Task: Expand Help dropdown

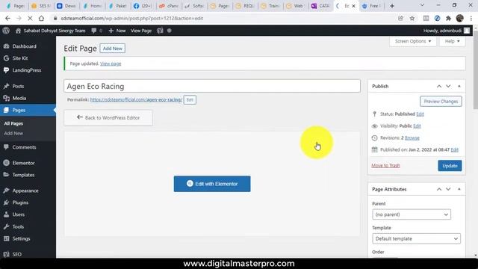Action: pos(452,41)
